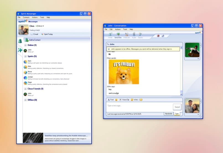Click the sparkle star sidebar icon
The image size is (223, 153).
pos(20,50)
